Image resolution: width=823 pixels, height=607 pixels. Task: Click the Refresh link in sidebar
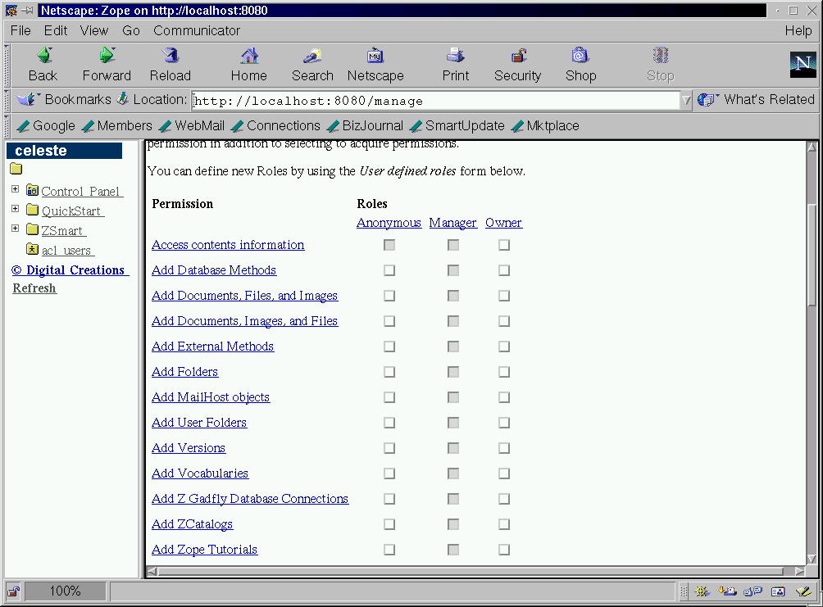[x=34, y=288]
